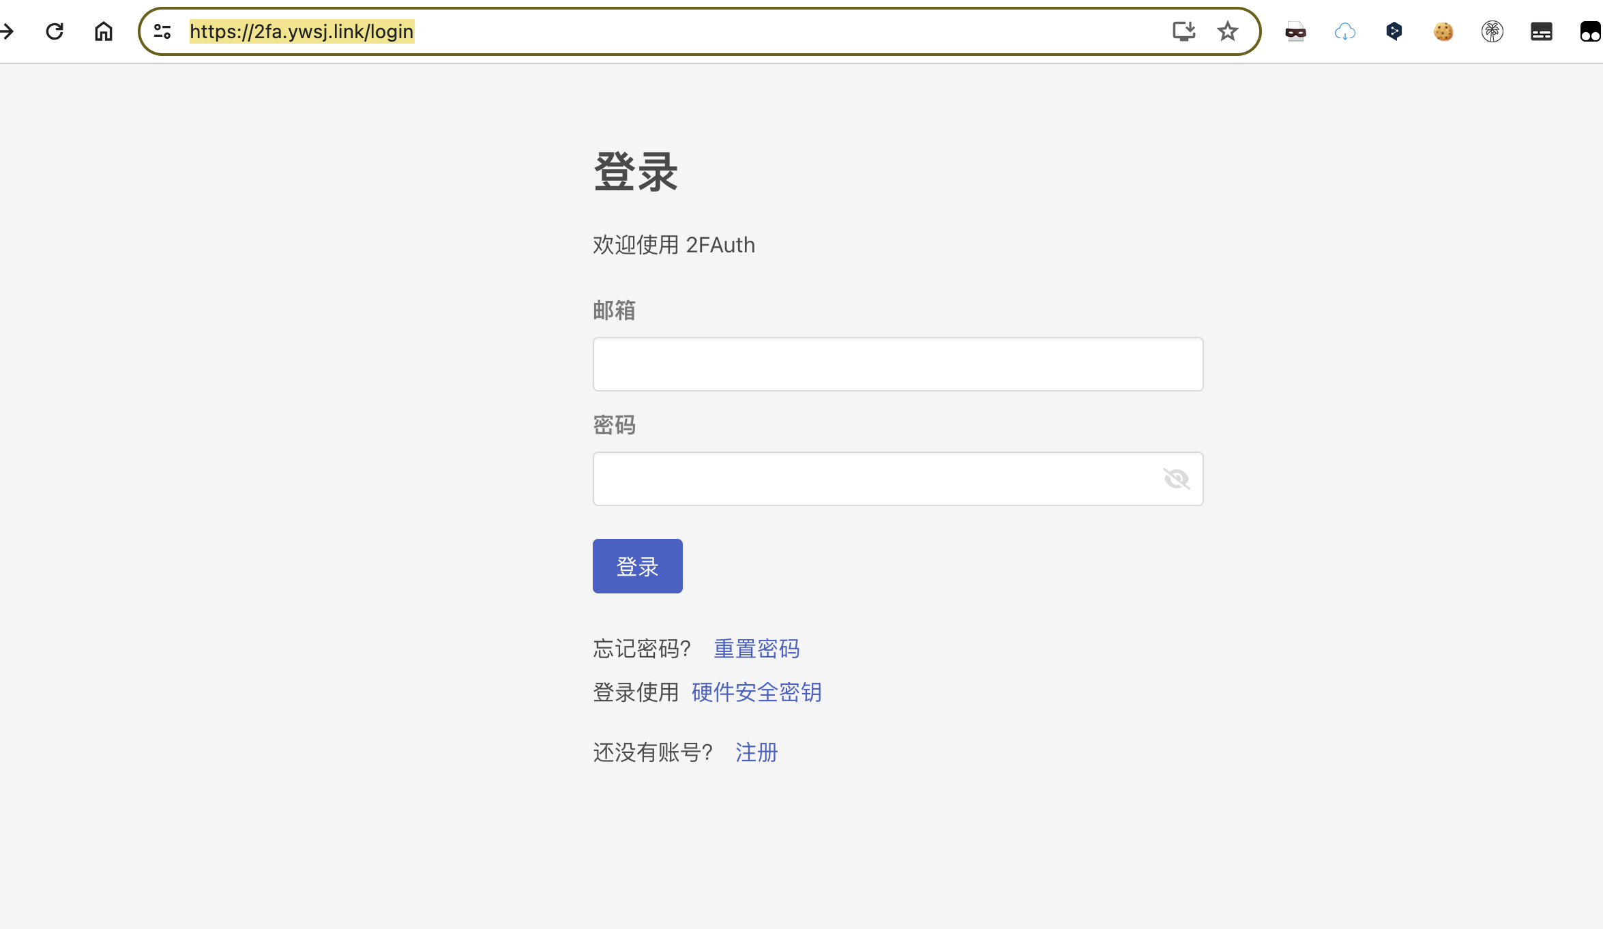Click the blue 登录 button
Image resolution: width=1603 pixels, height=929 pixels.
click(x=637, y=566)
